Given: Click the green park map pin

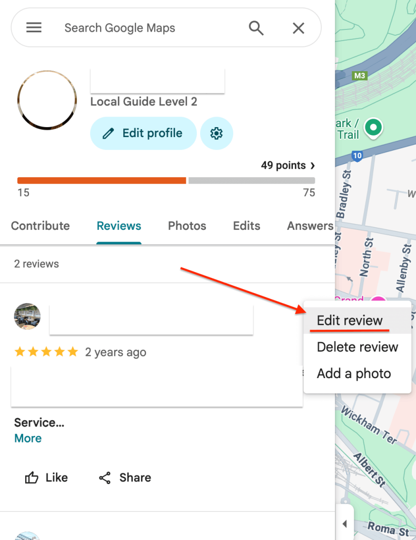Looking at the screenshot, I should (x=373, y=129).
